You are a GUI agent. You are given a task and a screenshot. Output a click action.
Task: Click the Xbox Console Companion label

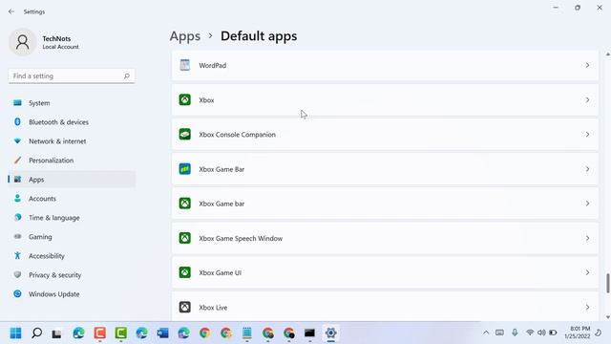238,135
